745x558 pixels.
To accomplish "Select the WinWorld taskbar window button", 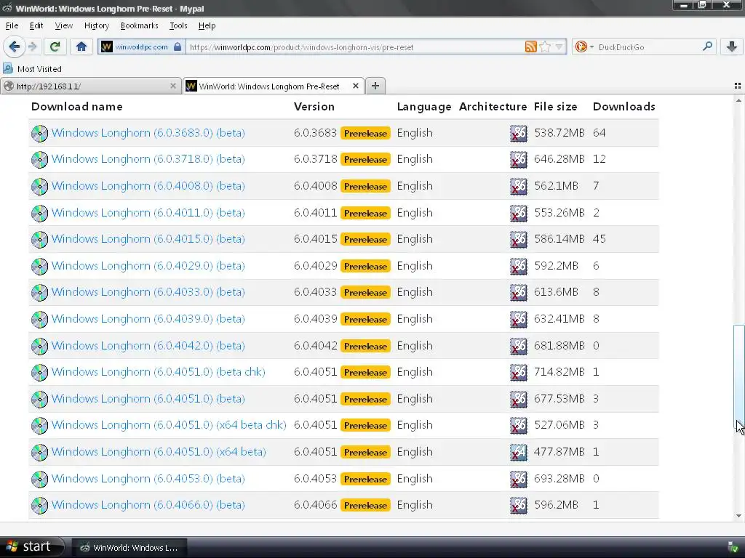I will pos(130,548).
